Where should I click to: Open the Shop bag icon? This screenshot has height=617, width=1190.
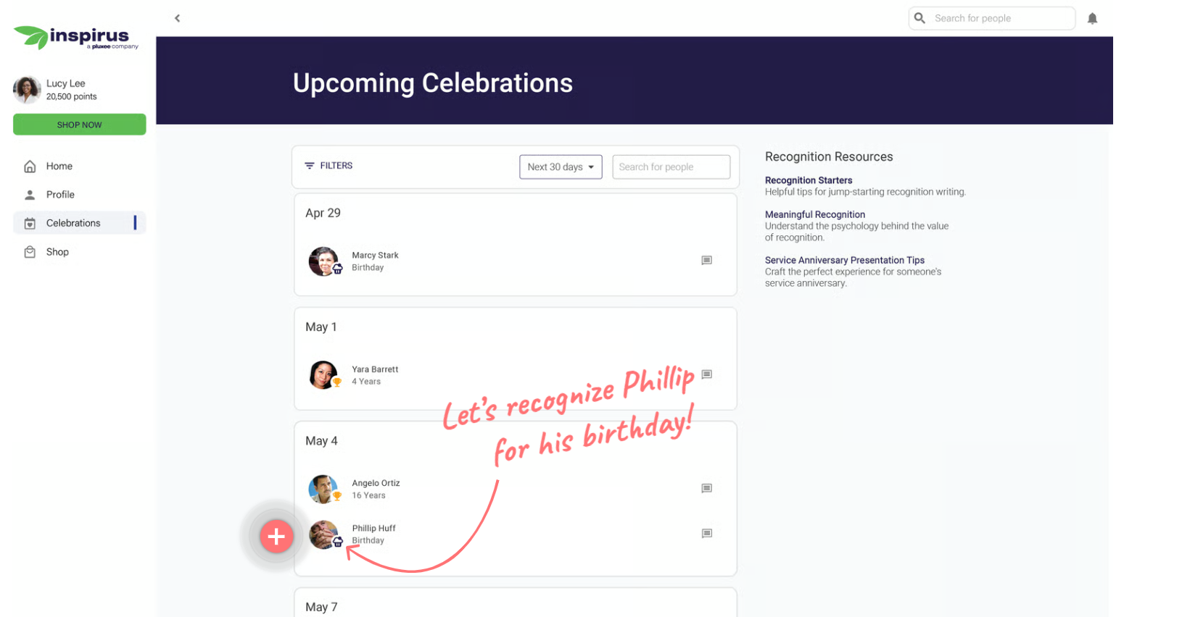30,251
